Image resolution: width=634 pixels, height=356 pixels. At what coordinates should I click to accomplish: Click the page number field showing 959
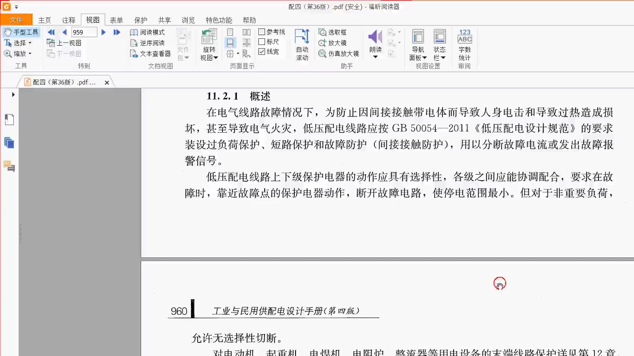click(x=84, y=32)
